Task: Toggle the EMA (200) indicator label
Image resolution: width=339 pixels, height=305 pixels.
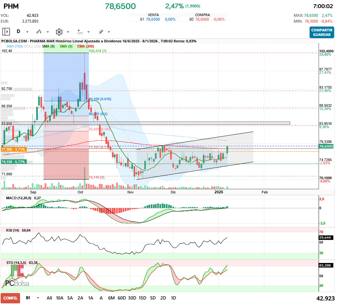Action: tap(85, 47)
